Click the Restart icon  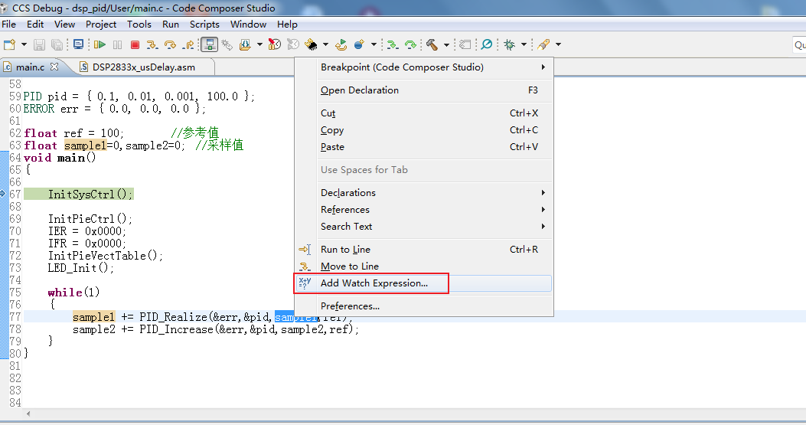tap(341, 44)
